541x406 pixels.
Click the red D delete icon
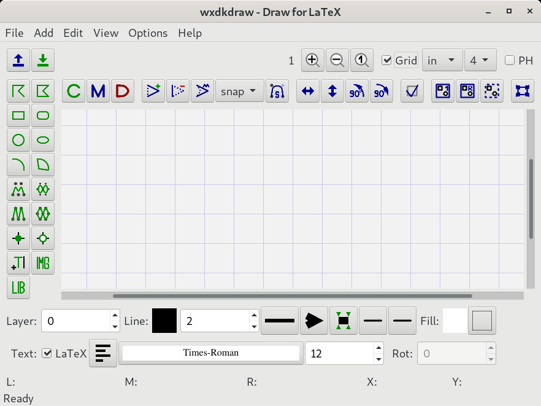tap(123, 92)
